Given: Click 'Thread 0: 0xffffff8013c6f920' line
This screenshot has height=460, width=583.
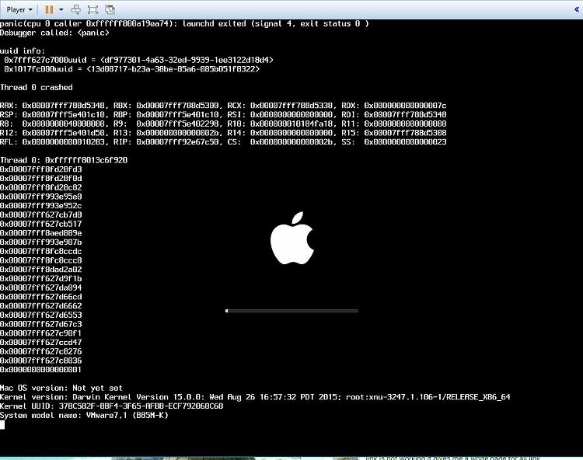Looking at the screenshot, I should coord(64,160).
